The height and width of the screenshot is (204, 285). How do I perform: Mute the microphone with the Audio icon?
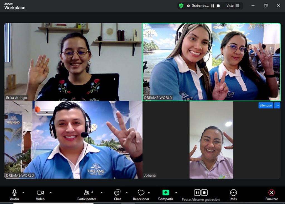click(14, 193)
